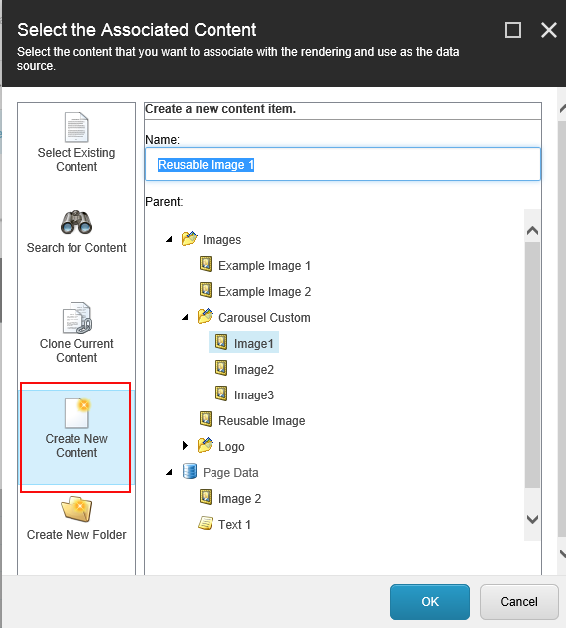Select the Text 1 item icon
This screenshot has width=566, height=628.
206,524
